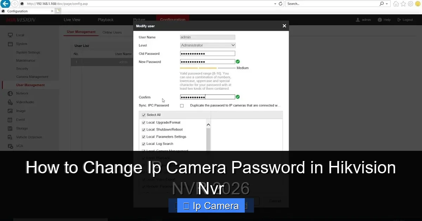
Task: Select the admin row in User List
Action: pyautogui.click(x=102, y=62)
